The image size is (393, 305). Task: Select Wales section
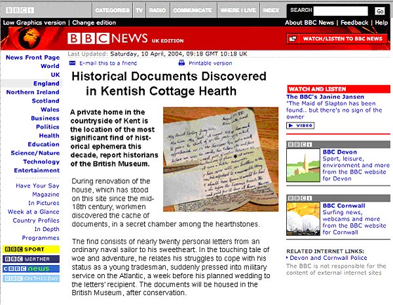click(50, 110)
